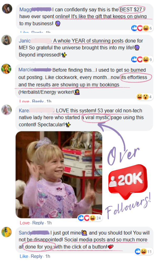Open Karen's profile picture avatar
Viewport: 154px width, 262px height.
(x=7, y=110)
